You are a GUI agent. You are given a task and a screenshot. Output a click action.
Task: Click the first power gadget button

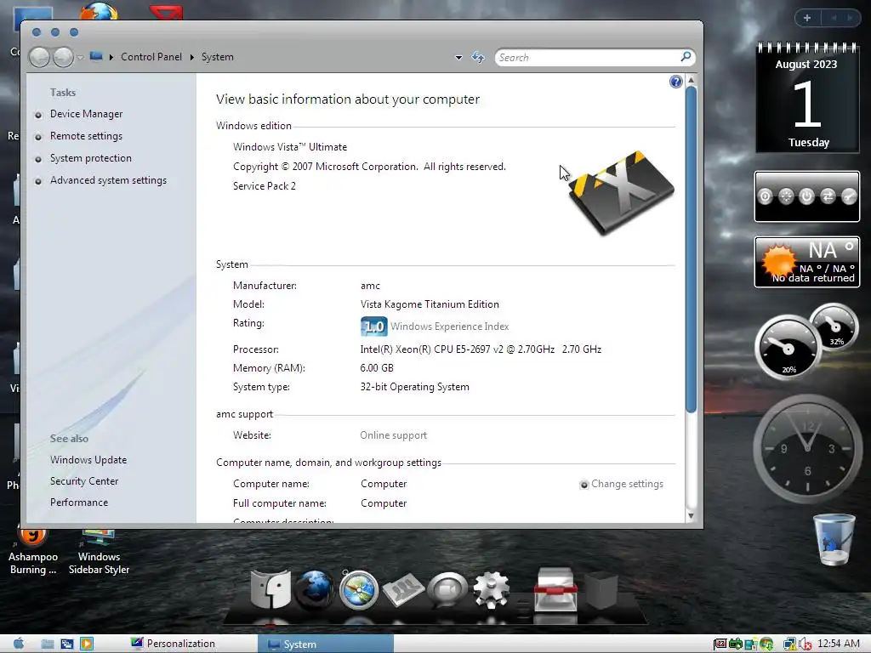765,196
